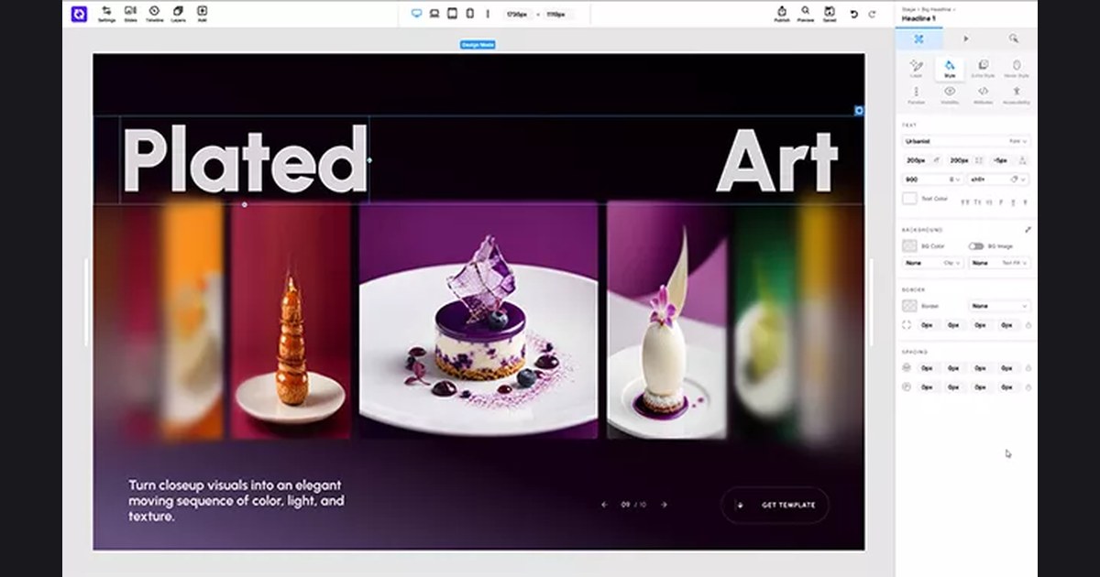Click the center blueberry cheesecake image
The width and height of the screenshot is (1100, 577).
pyautogui.click(x=478, y=321)
